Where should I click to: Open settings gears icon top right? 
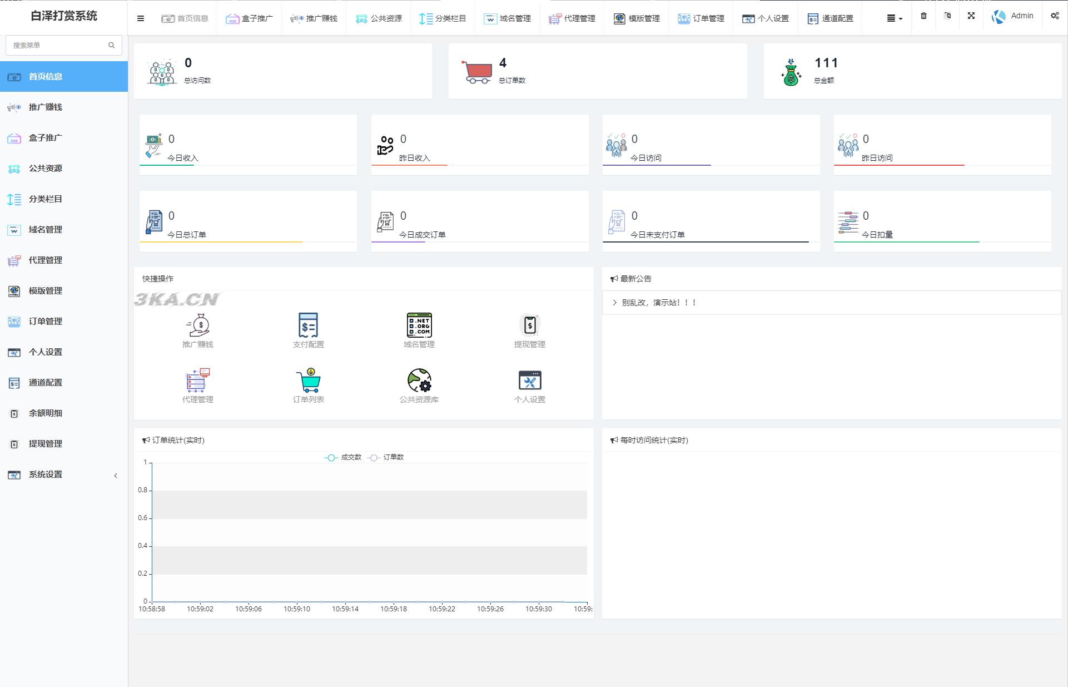coord(1055,16)
